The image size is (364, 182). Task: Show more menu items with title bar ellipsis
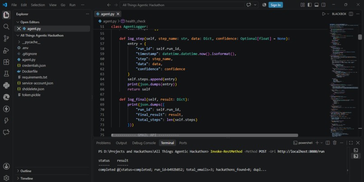(x=83, y=5)
